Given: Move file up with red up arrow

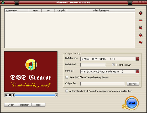Looking at the screenshot, I should (x=140, y=35).
